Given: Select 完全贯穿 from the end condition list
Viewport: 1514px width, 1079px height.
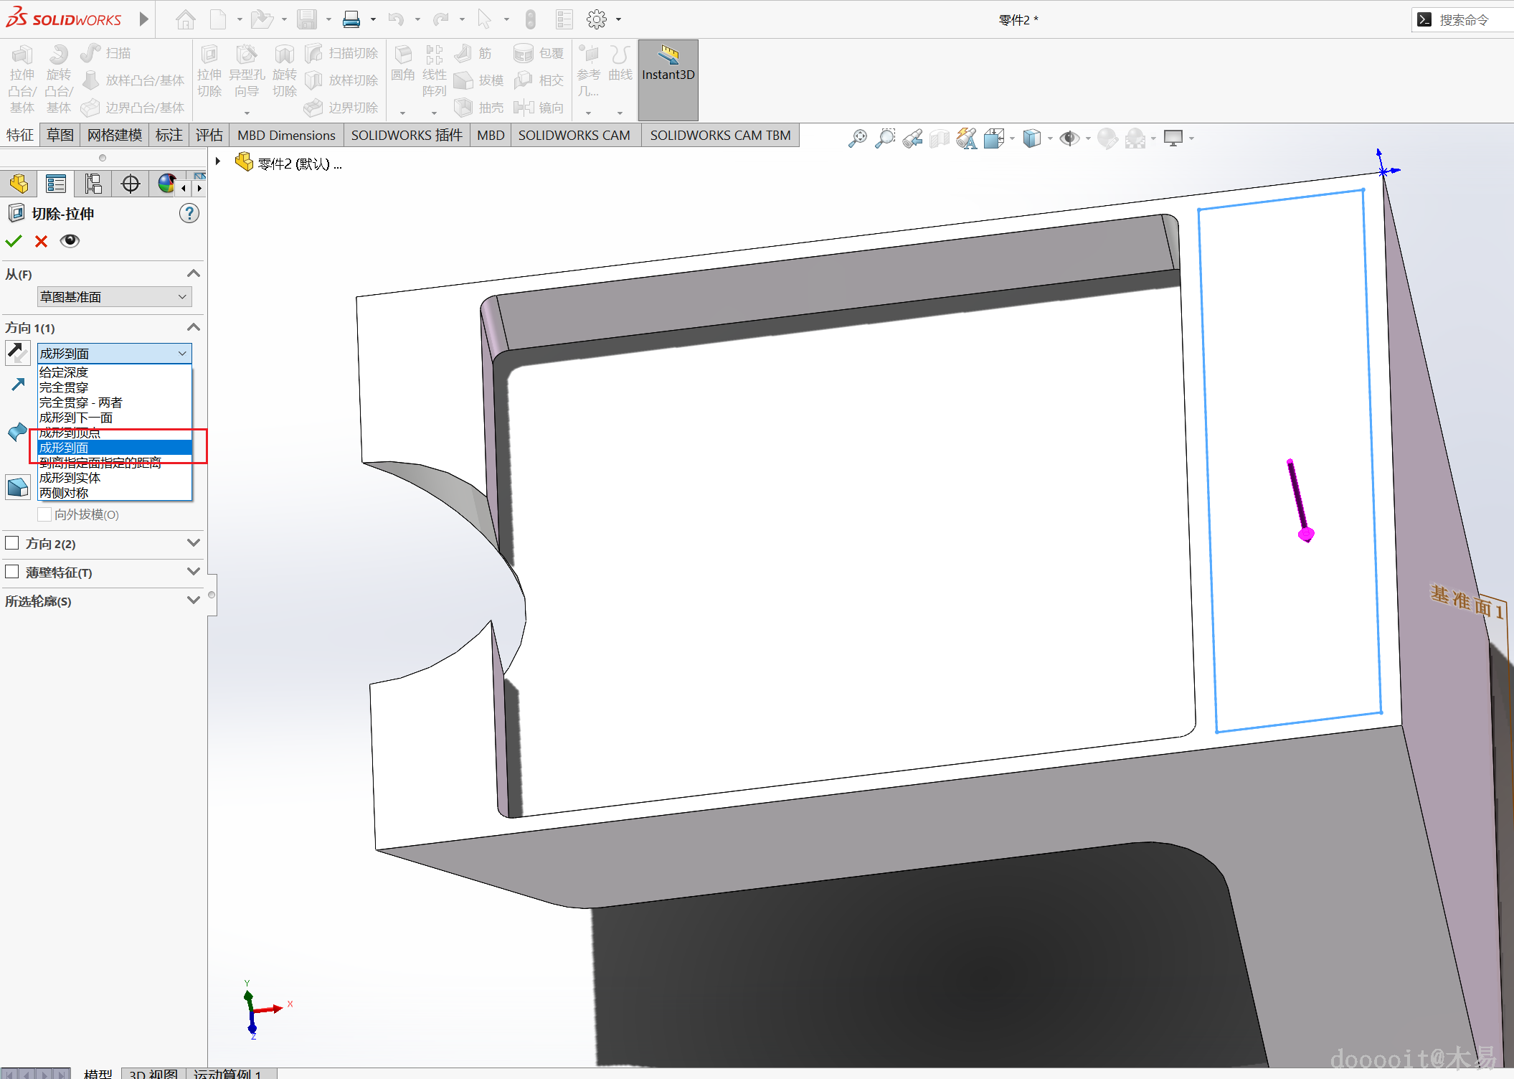Looking at the screenshot, I should (64, 387).
